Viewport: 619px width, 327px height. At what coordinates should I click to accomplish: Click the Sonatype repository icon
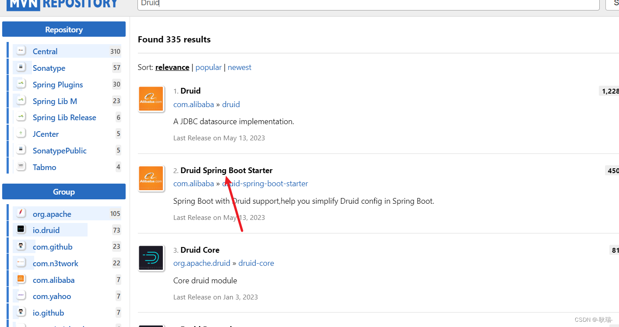tap(21, 68)
